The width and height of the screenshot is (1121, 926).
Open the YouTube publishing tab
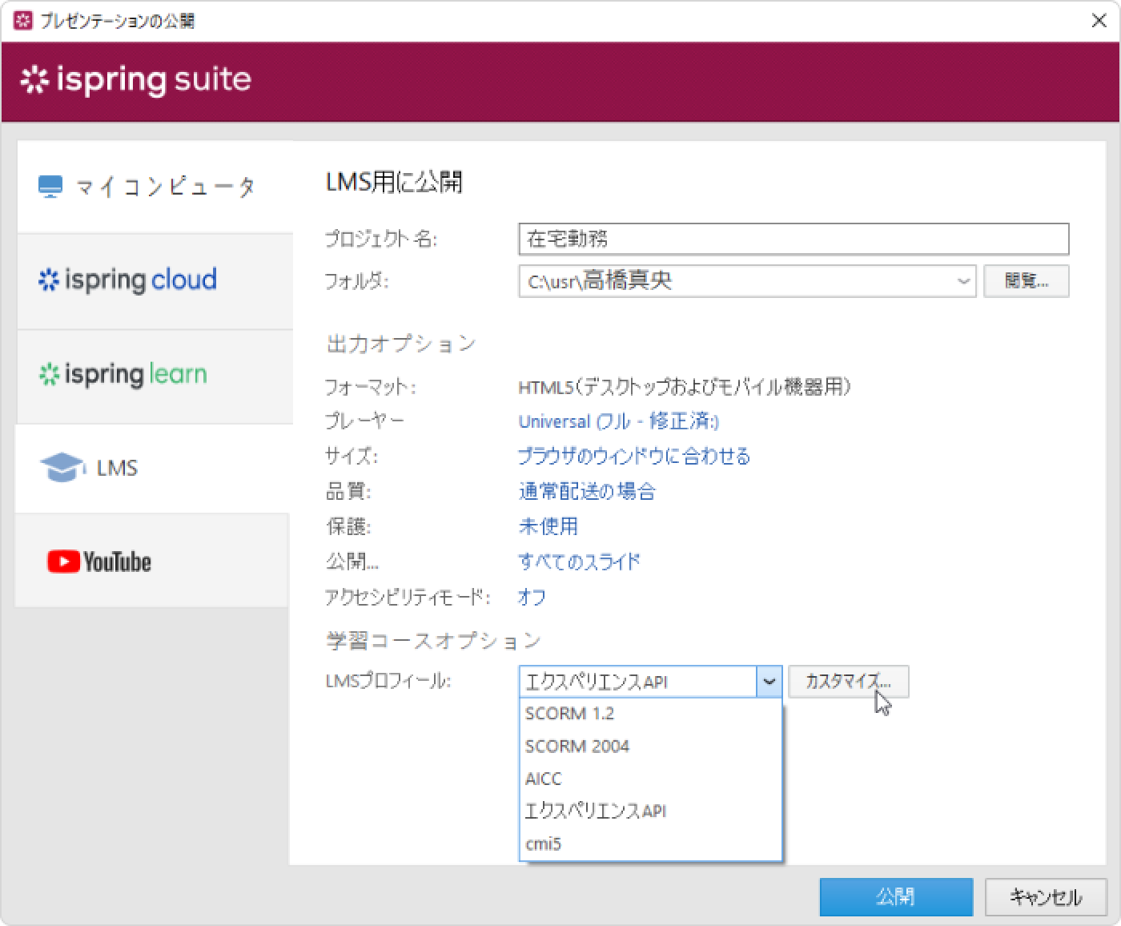(x=152, y=561)
